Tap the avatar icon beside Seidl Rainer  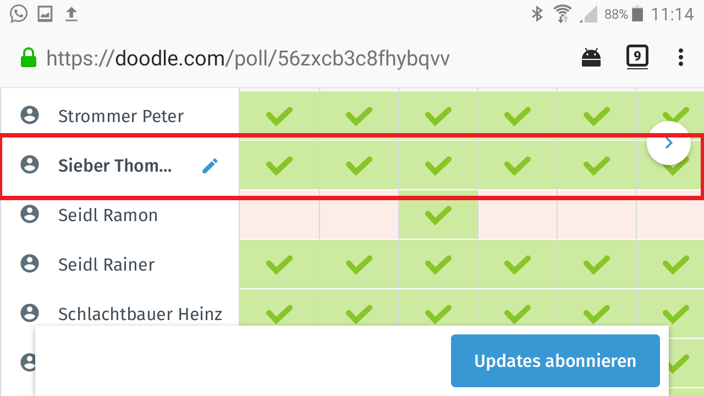click(30, 264)
